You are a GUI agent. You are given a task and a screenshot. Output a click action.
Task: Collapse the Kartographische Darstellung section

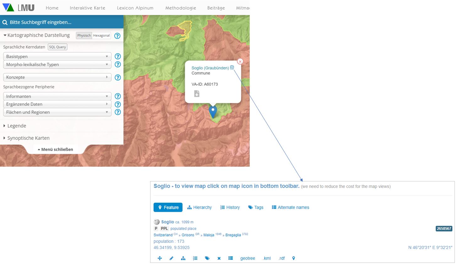(x=36, y=35)
